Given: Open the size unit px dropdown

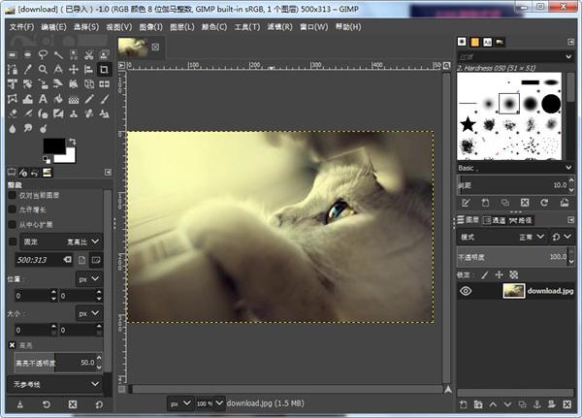Looking at the screenshot, I should tap(88, 313).
